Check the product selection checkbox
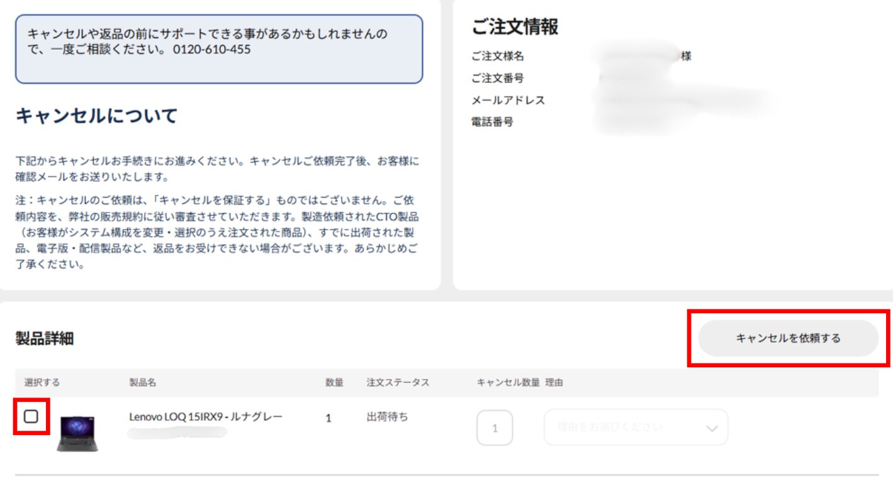Screen dimensions: 893x488 point(31,416)
